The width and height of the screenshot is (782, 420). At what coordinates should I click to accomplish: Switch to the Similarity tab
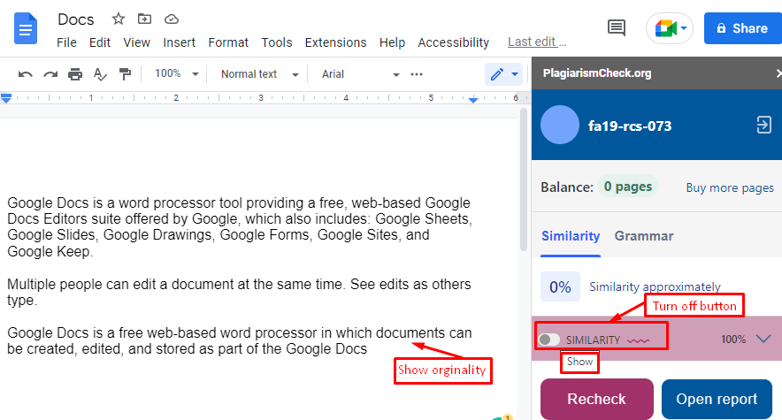571,236
